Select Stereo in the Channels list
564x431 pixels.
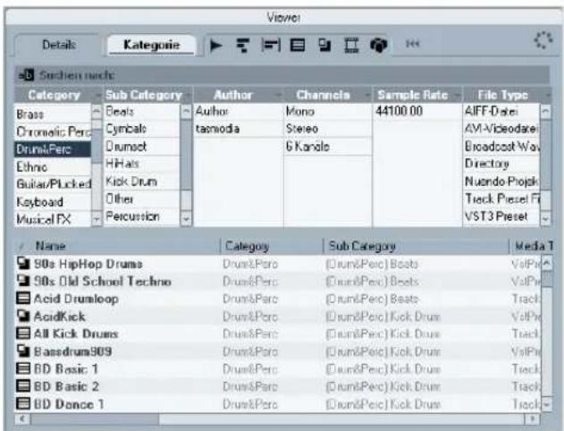point(328,129)
